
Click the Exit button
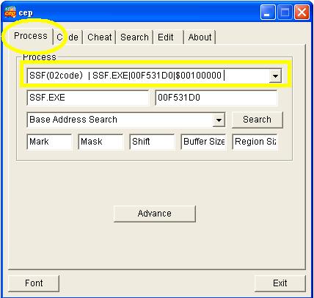280,283
